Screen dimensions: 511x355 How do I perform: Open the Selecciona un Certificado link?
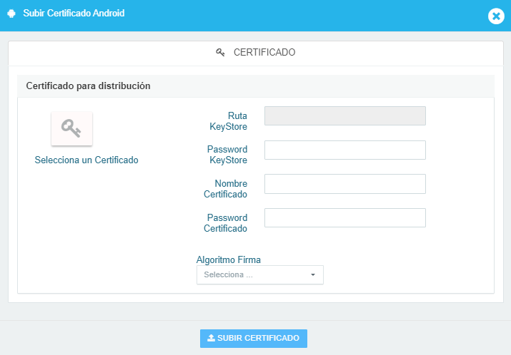click(x=86, y=160)
